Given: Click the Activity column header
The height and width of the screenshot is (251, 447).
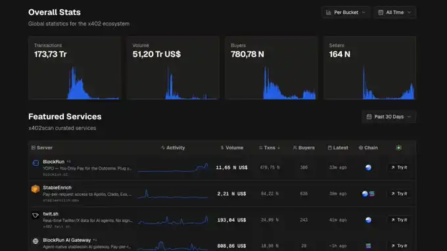Looking at the screenshot, I should click(x=173, y=148).
